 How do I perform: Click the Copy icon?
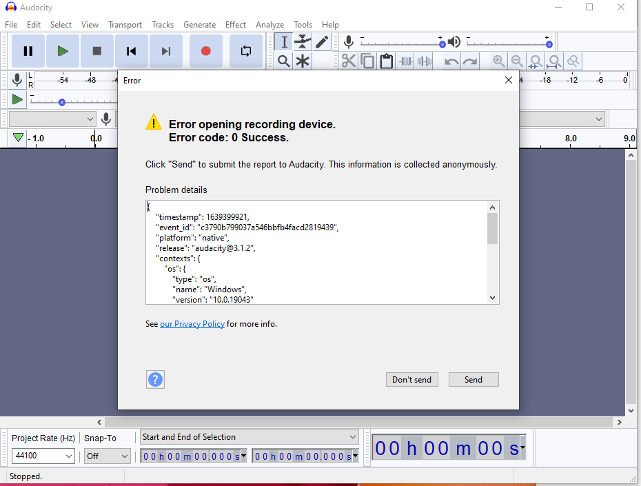click(367, 61)
